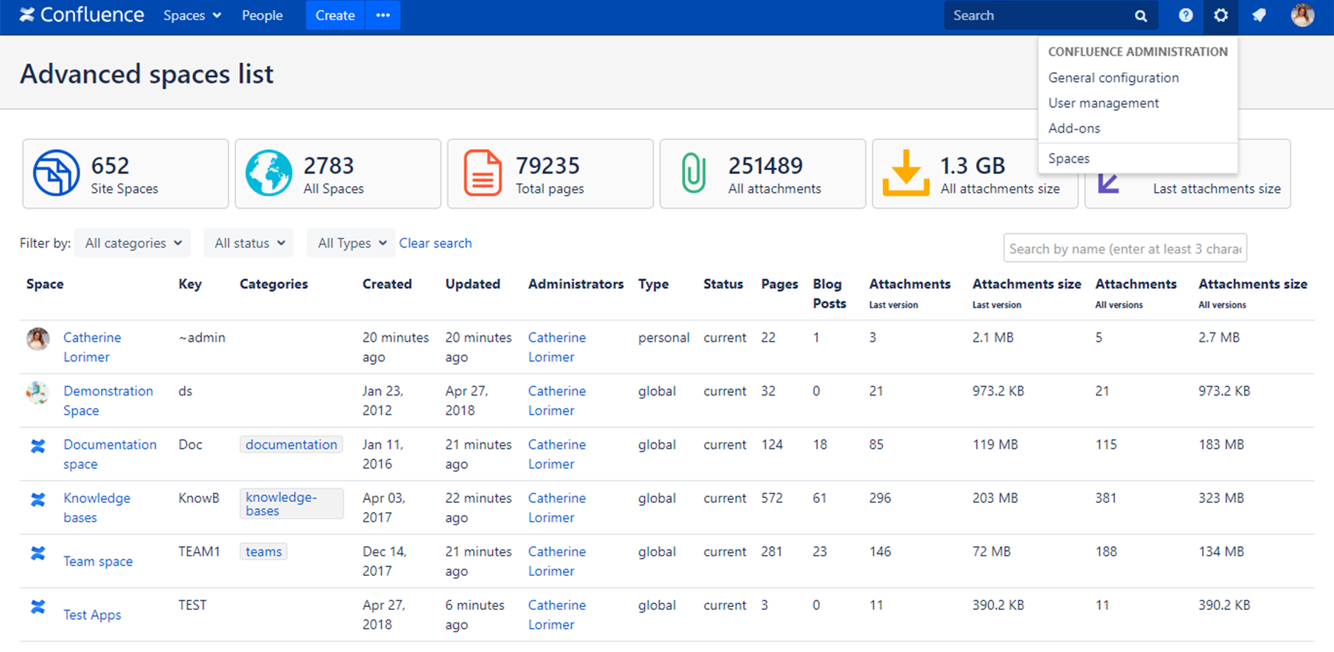Open administrator Catherine Lorimer in Test Apps row
The image size is (1334, 652).
tap(557, 615)
